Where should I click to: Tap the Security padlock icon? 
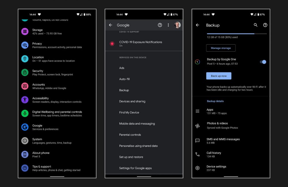coord(25,72)
